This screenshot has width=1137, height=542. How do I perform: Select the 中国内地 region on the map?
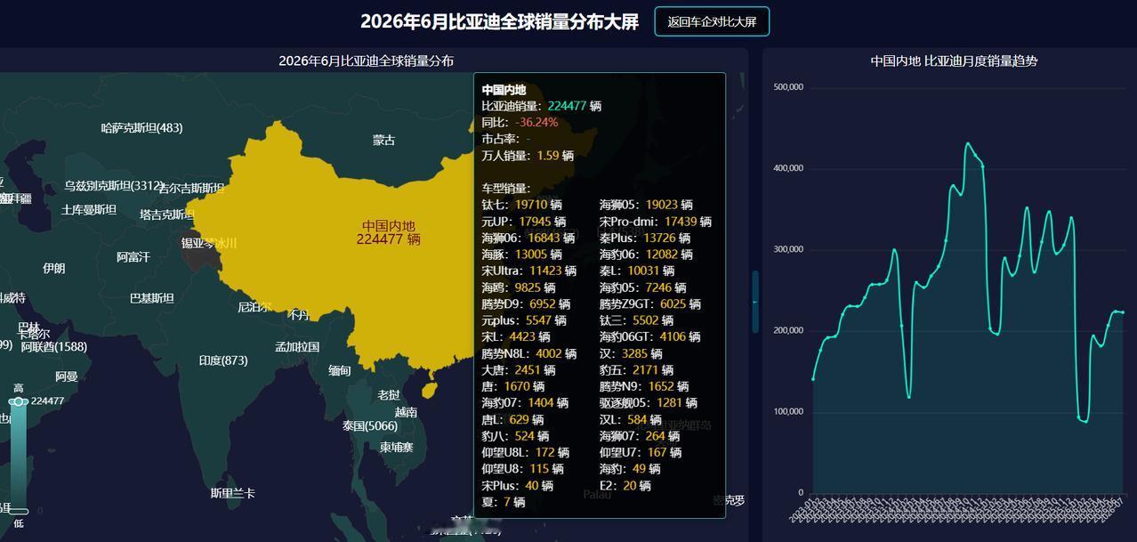(388, 231)
